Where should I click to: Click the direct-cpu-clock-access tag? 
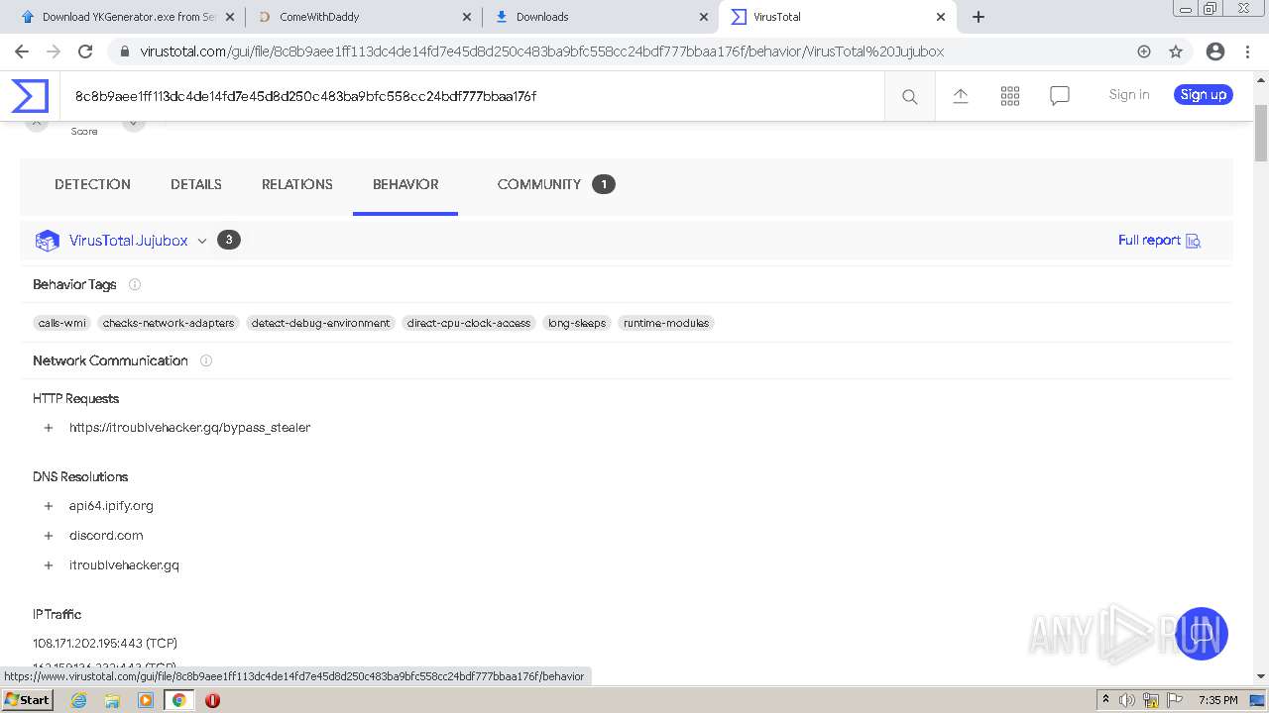pos(469,323)
